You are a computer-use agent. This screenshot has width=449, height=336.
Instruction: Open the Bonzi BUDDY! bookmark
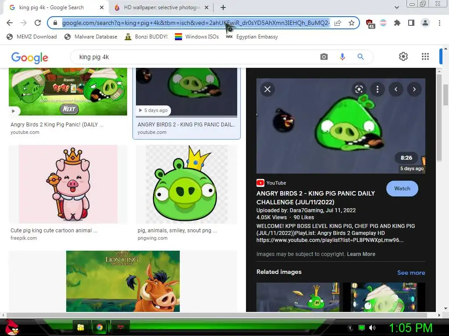[x=146, y=37]
